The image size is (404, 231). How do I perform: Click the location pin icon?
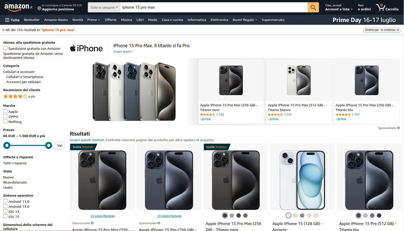pos(39,9)
